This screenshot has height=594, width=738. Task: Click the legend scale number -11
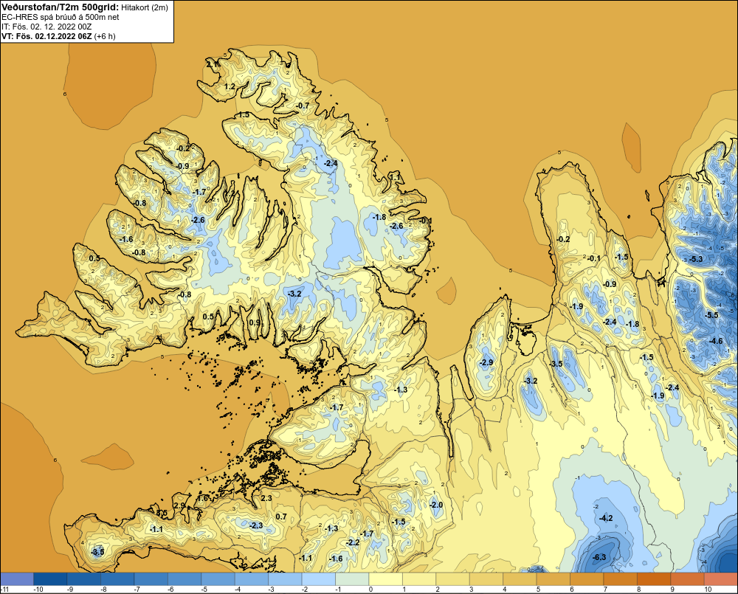pyautogui.click(x=4, y=590)
